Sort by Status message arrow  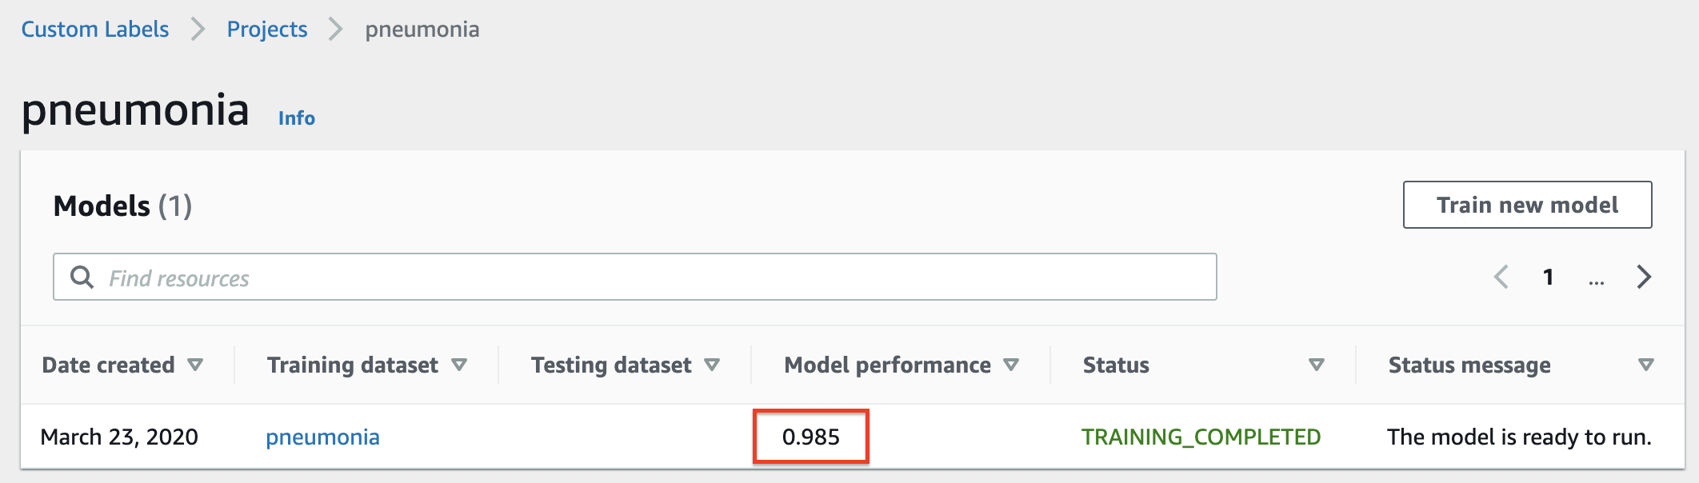pyautogui.click(x=1645, y=365)
